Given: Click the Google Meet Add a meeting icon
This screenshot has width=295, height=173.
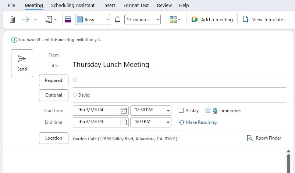Looking at the screenshot, I should 195,19.
